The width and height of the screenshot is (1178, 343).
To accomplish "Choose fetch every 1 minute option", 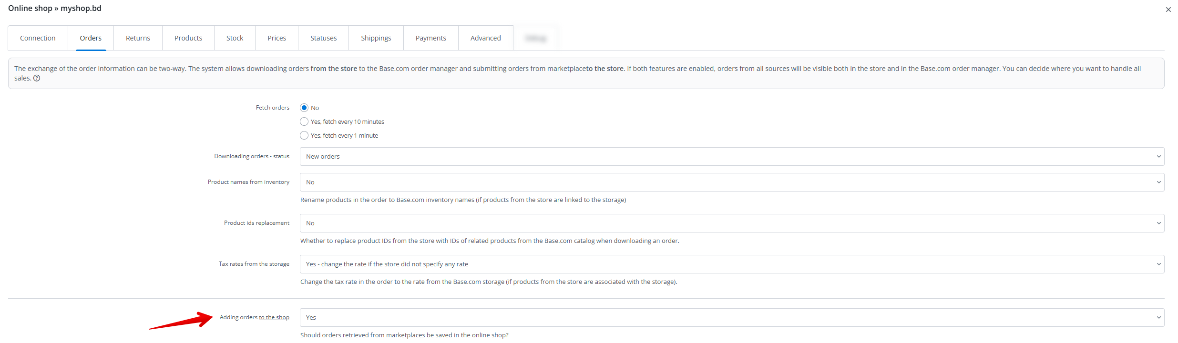I will pyautogui.click(x=304, y=135).
